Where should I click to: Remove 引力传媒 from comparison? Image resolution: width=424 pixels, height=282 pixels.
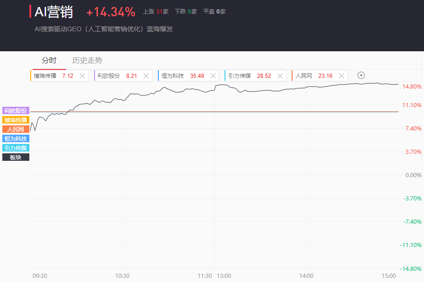pyautogui.click(x=280, y=76)
